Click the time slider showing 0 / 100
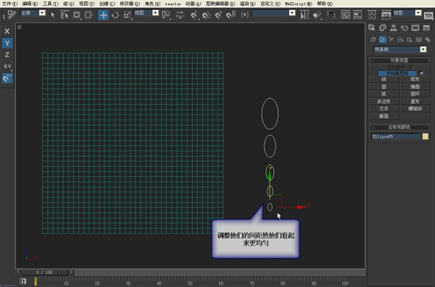435x287 pixels. (x=44, y=273)
